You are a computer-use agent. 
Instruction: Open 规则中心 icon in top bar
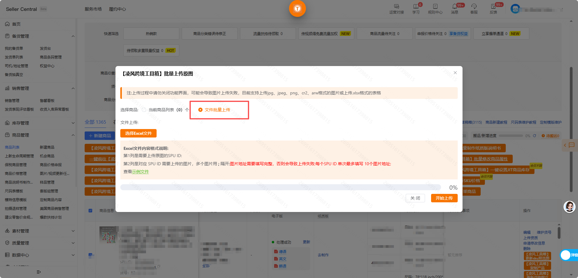tap(435, 6)
